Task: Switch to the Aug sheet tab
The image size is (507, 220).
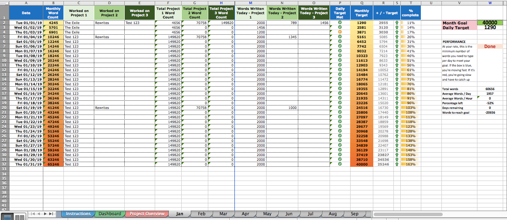Action: 333,214
